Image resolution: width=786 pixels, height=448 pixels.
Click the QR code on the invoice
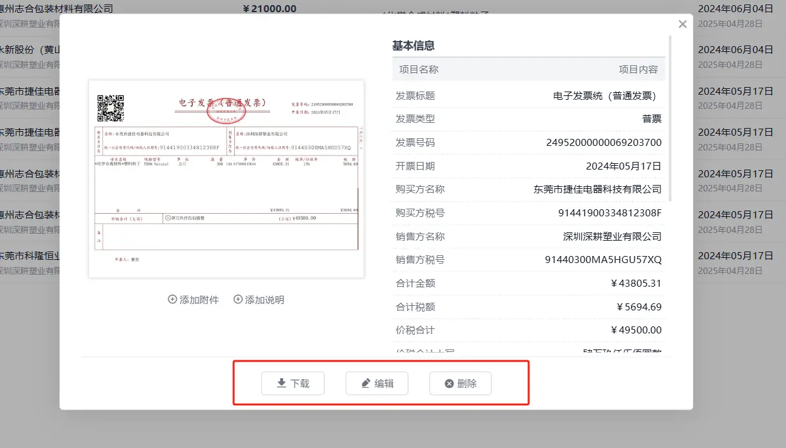[110, 108]
